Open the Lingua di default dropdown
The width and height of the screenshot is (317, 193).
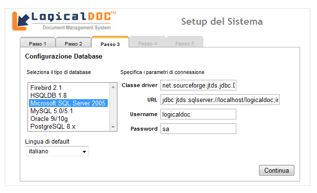coord(58,151)
